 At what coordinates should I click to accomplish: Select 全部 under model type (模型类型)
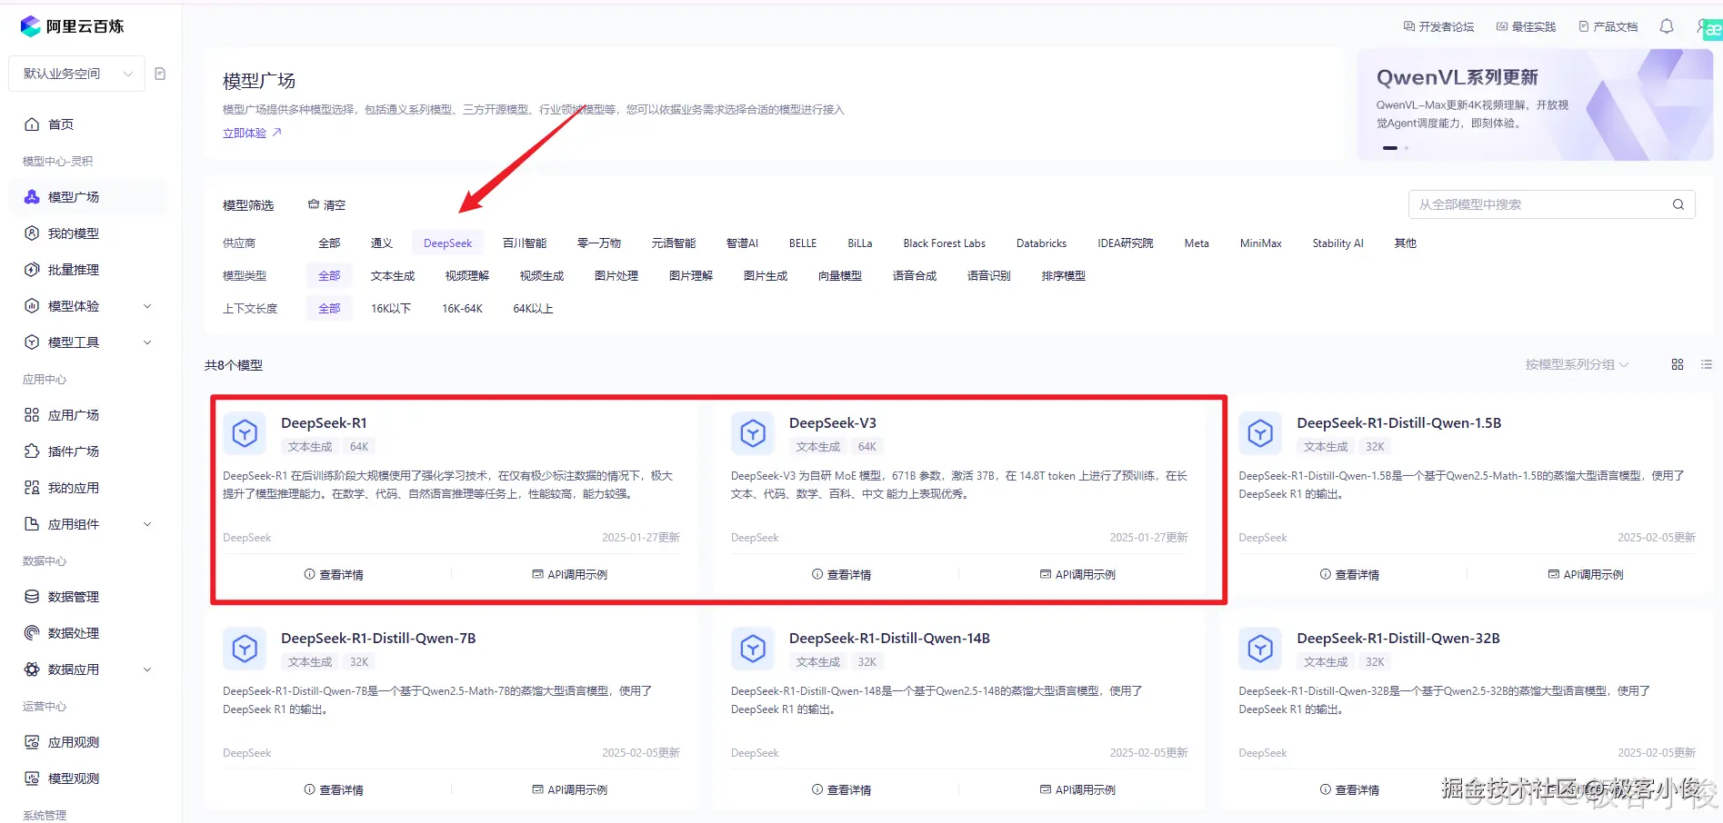click(x=329, y=276)
